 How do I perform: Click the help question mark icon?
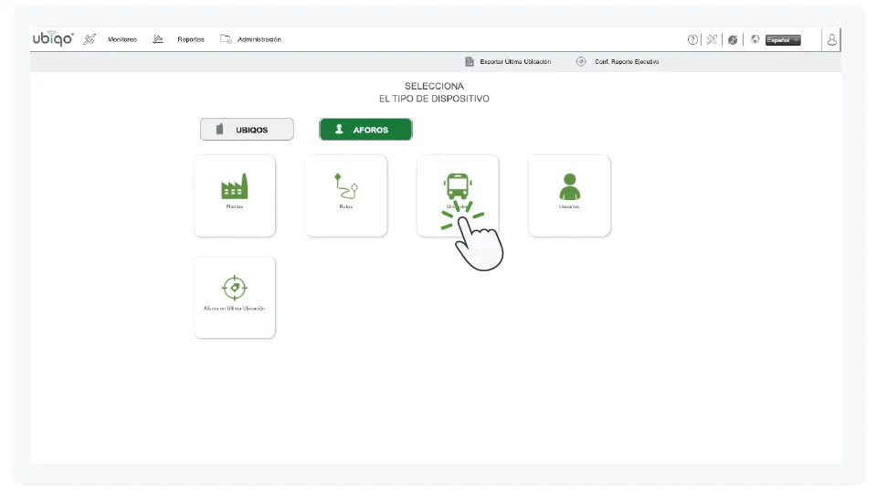(692, 39)
